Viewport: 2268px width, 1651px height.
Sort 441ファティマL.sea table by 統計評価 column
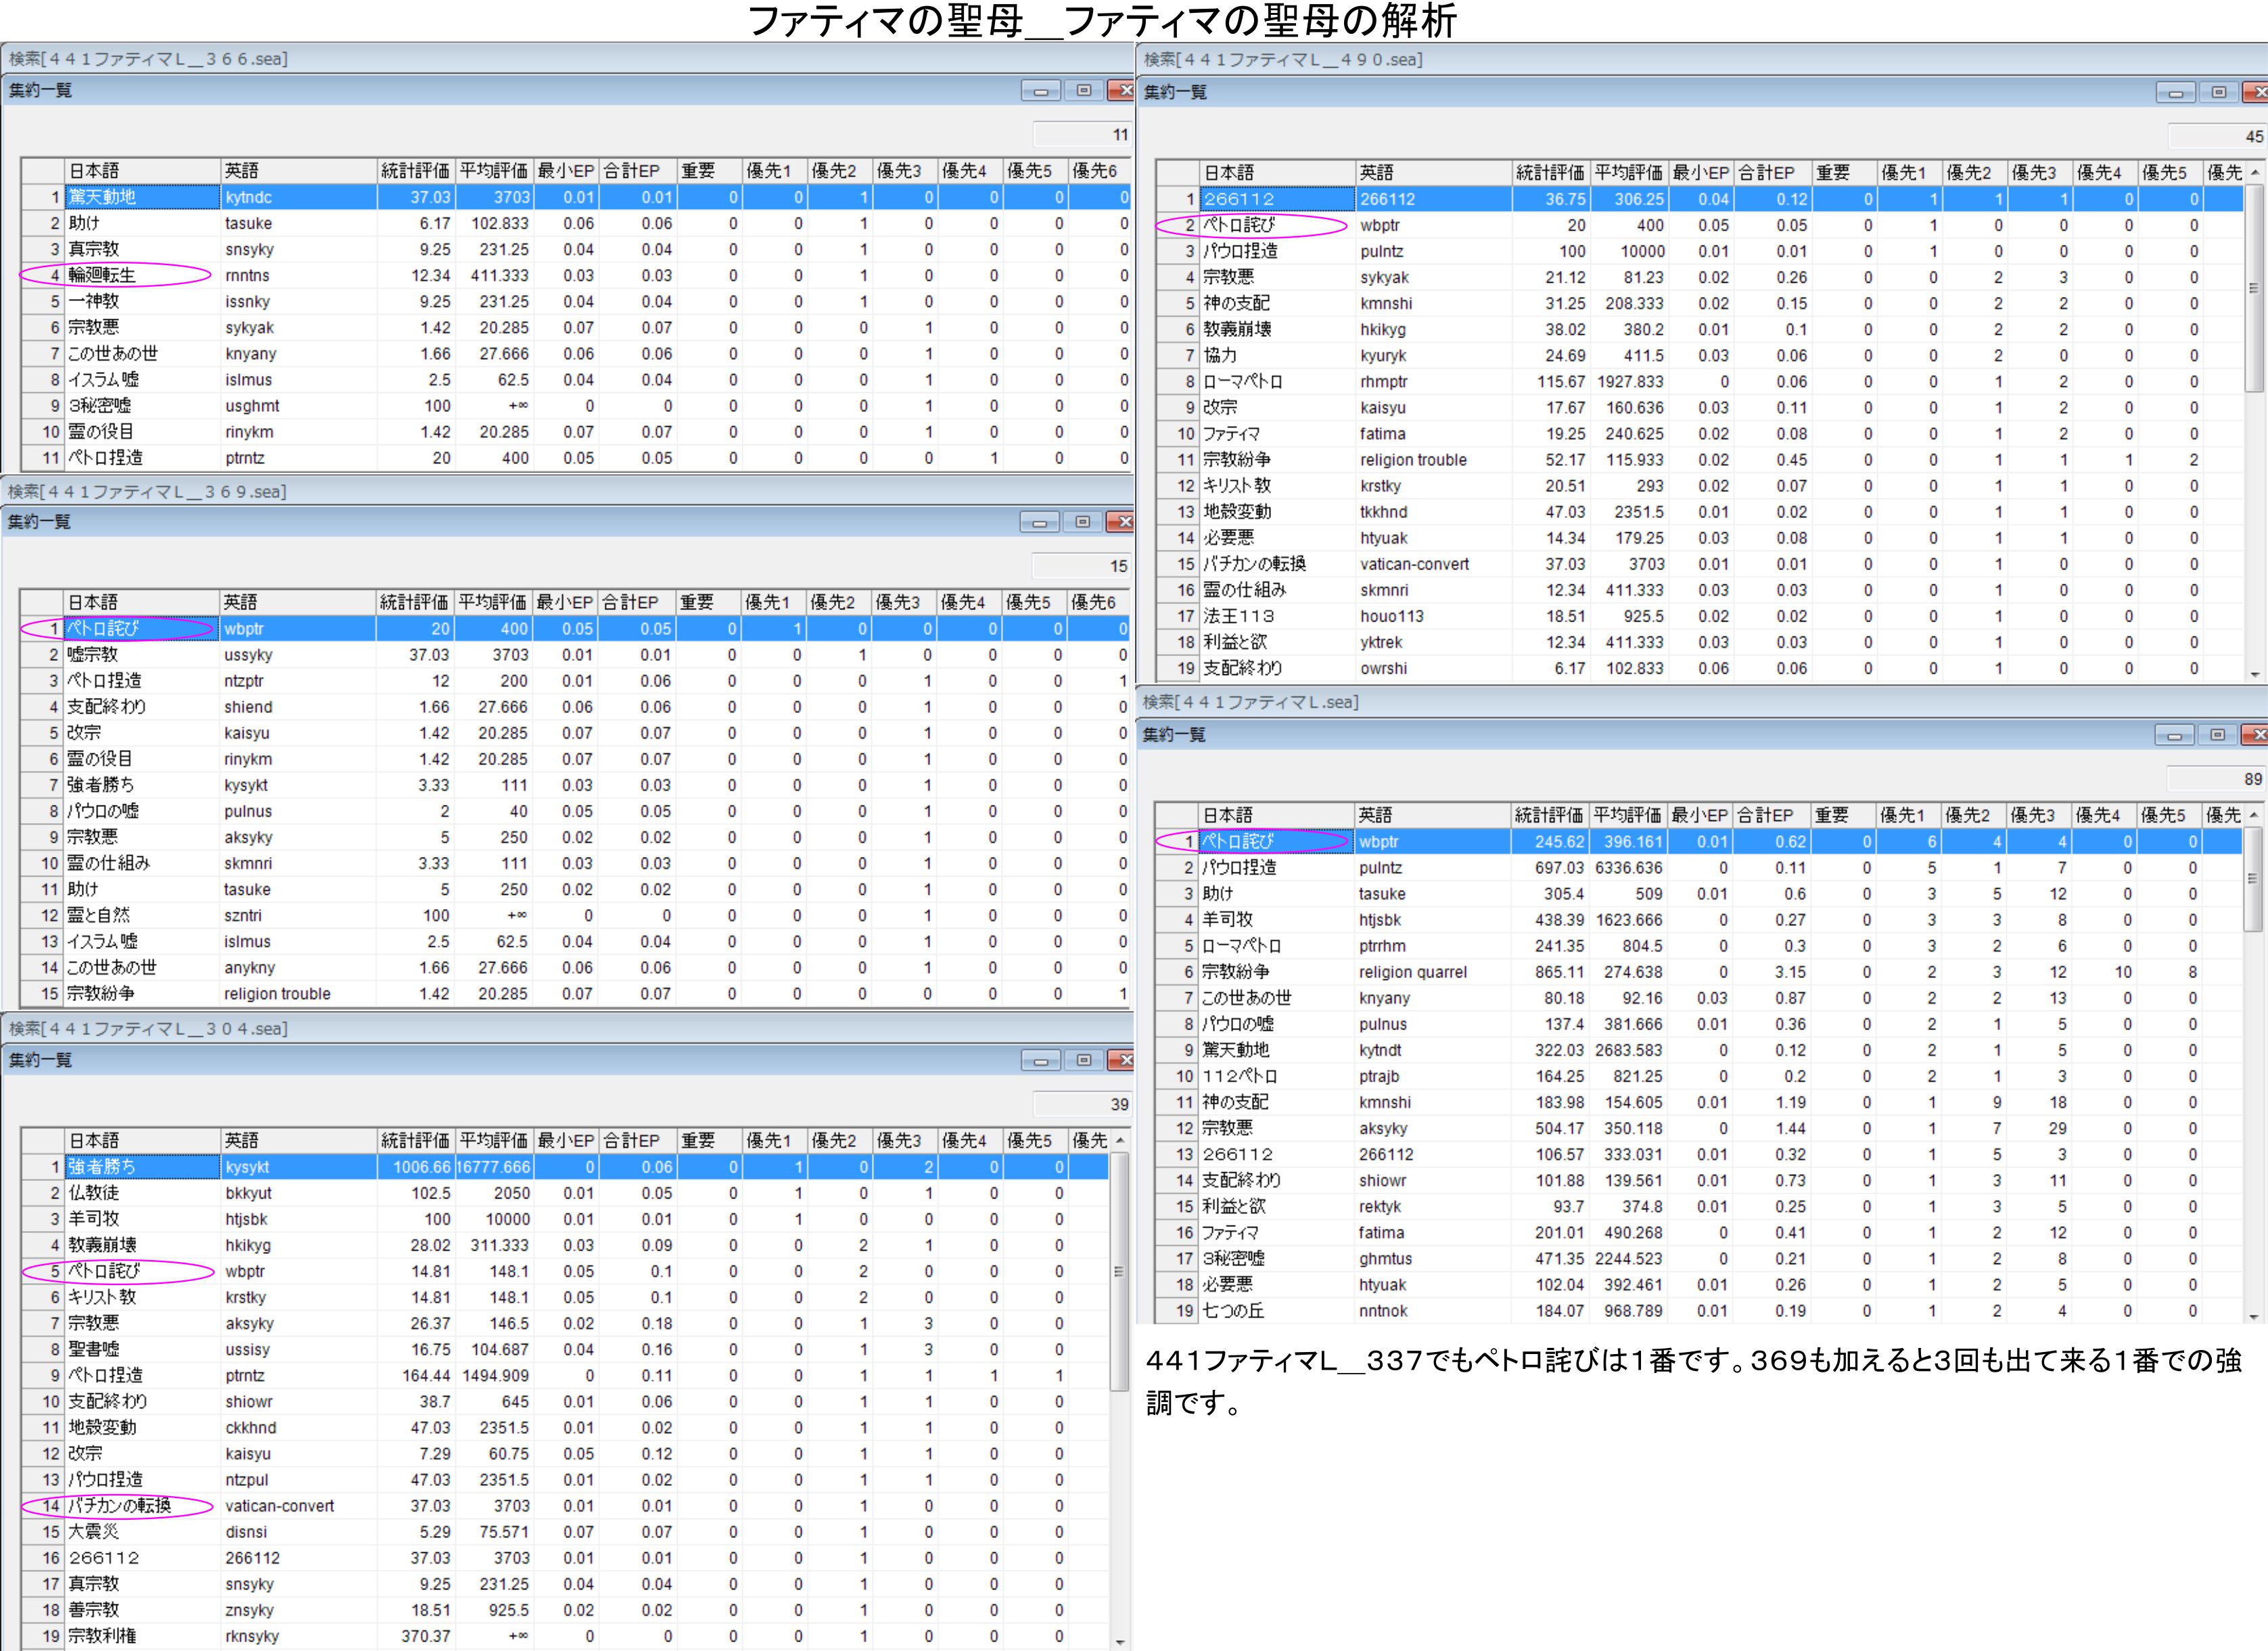(x=1550, y=815)
